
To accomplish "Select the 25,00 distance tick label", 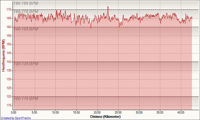I will coord(118,112).
